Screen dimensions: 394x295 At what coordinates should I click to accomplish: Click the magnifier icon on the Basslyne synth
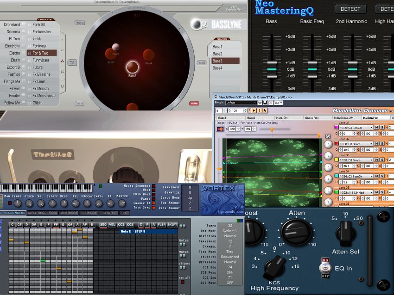[197, 25]
